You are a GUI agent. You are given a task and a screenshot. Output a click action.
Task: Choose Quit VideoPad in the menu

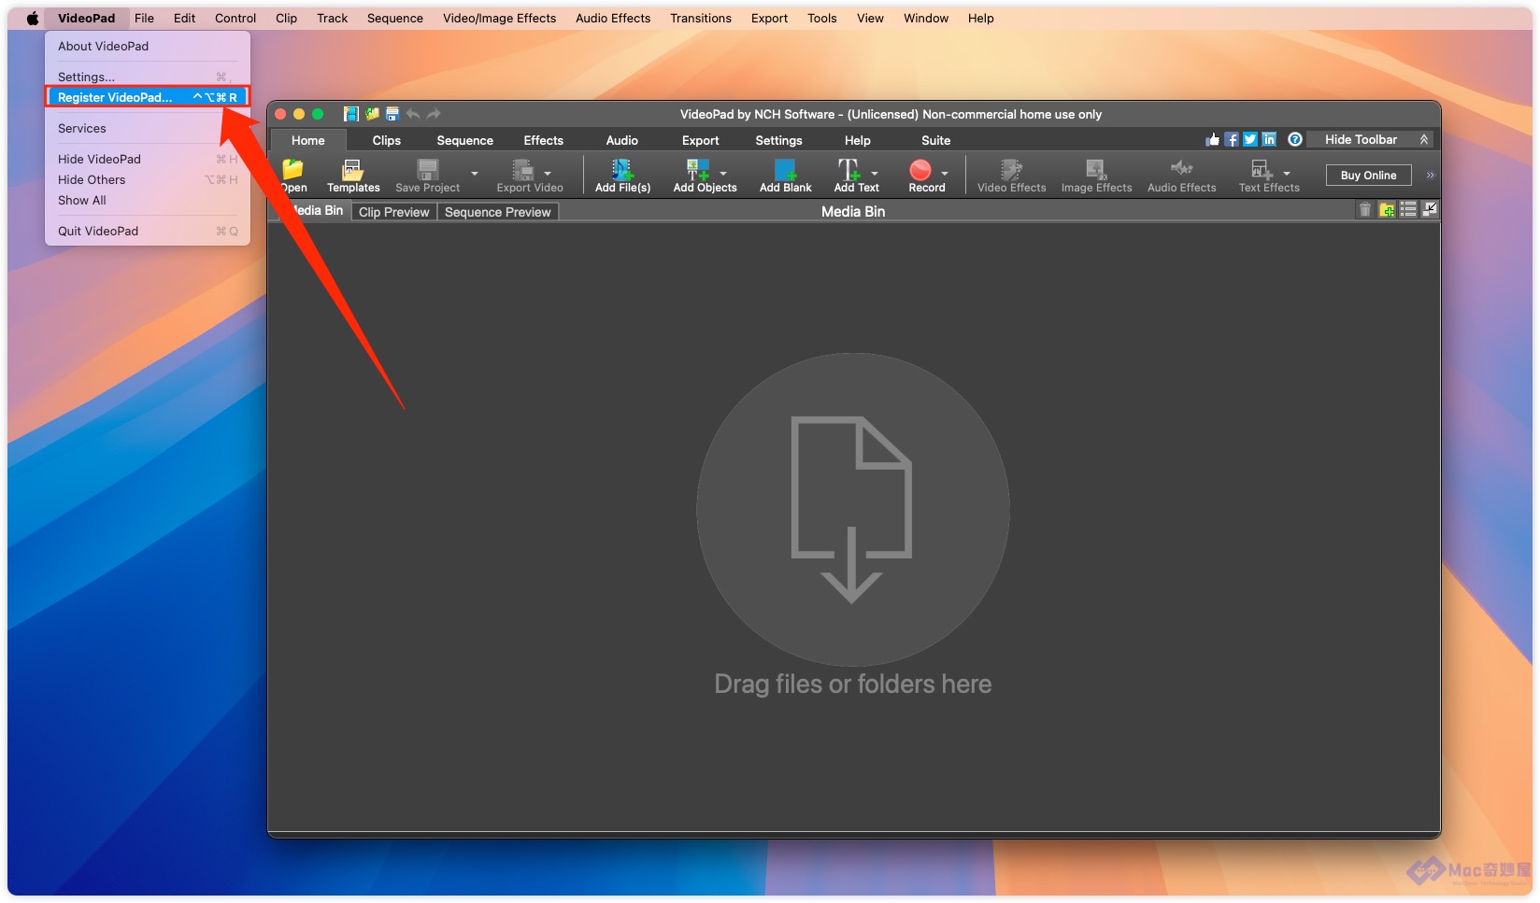(148, 231)
